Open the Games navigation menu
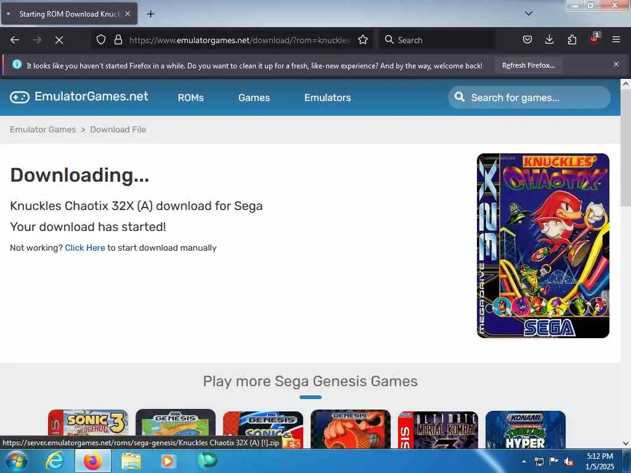This screenshot has width=631, height=473. [254, 97]
